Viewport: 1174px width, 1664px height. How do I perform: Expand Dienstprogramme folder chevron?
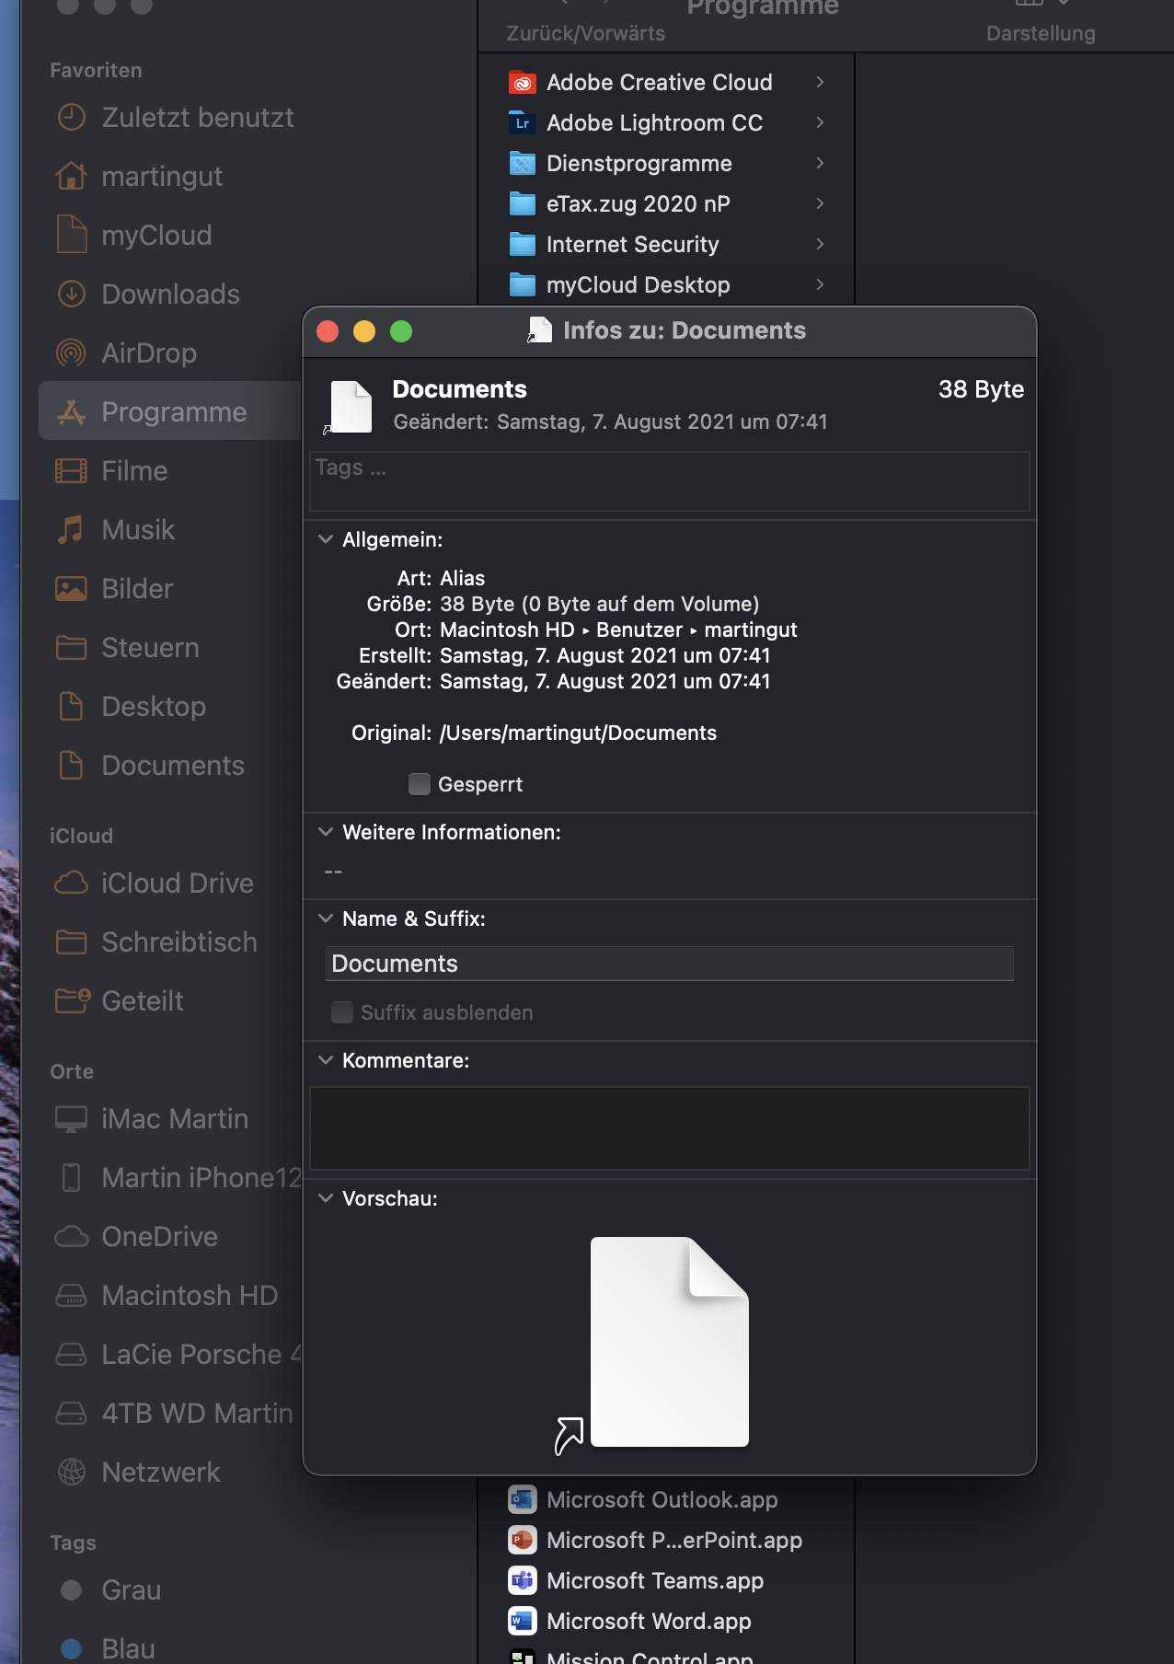820,163
